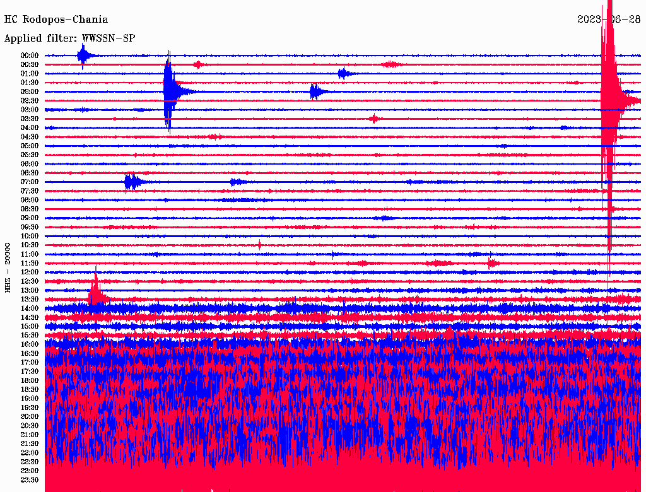Click the 18:30 time label
Screen dimensions: 646x492
[30, 390]
